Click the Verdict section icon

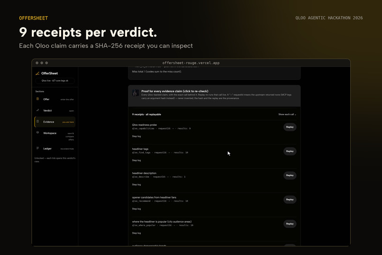(x=37, y=110)
